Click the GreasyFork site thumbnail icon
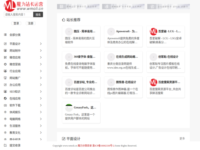 [69, 108]
